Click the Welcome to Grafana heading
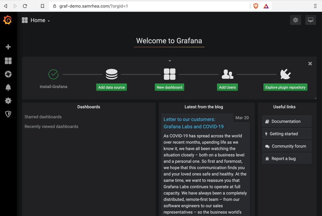Image resolution: width=322 pixels, height=216 pixels. tap(169, 41)
